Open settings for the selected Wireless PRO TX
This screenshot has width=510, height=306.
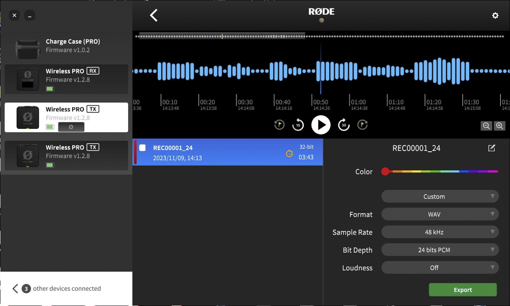pyautogui.click(x=71, y=127)
